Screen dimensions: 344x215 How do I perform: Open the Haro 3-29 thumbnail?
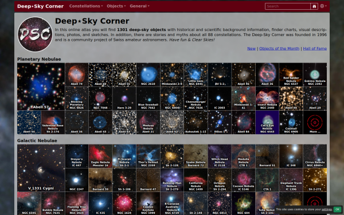(x=124, y=98)
